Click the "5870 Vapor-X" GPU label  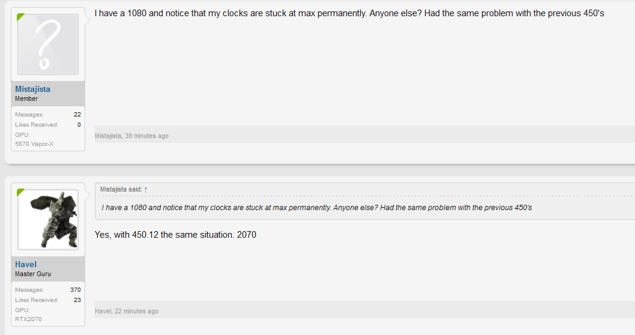coord(34,143)
